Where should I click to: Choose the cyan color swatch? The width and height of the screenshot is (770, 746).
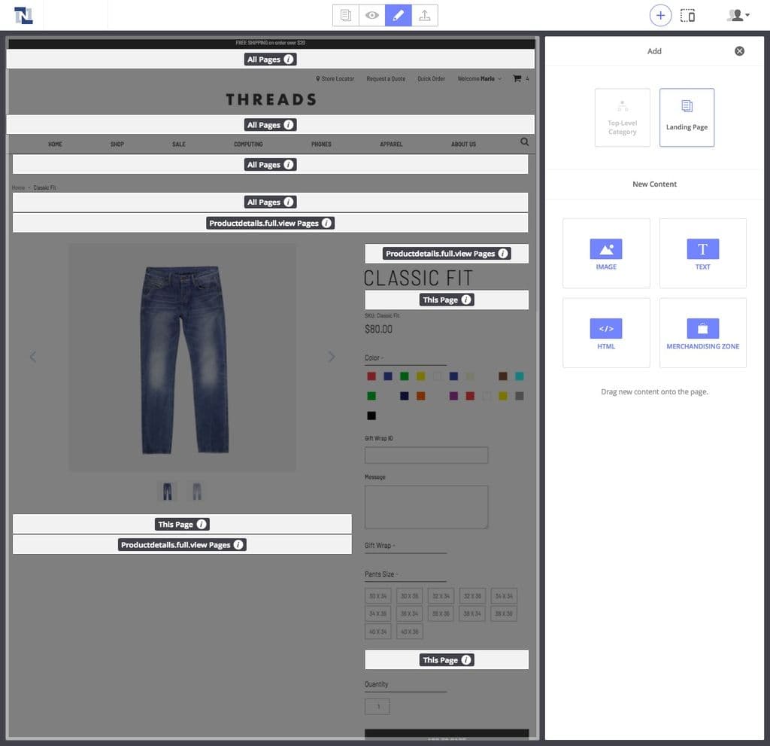click(x=519, y=376)
